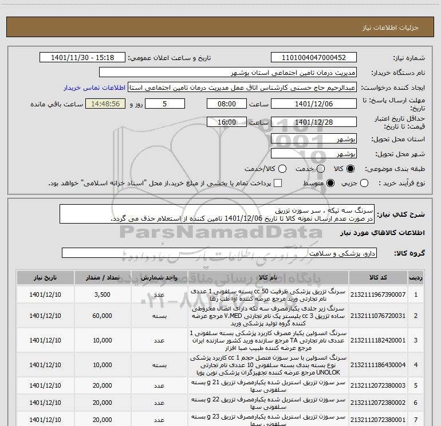
Task: Click row 4 UNOLOK insulin syringe name
Action: coord(268,365)
